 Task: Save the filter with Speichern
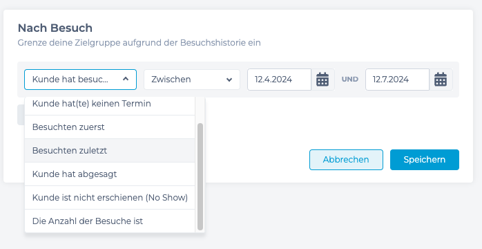click(425, 160)
